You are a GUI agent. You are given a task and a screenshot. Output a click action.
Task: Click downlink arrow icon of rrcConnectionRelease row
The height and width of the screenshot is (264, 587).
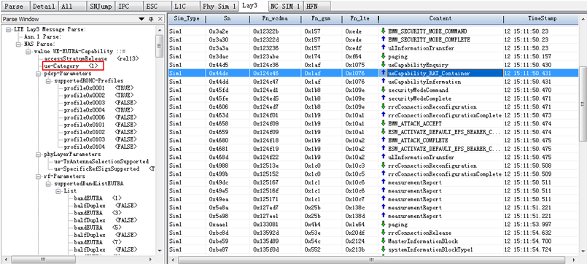pos(383,233)
